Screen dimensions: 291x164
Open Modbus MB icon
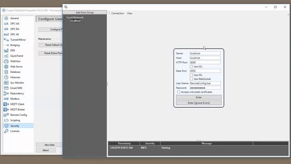6,99
